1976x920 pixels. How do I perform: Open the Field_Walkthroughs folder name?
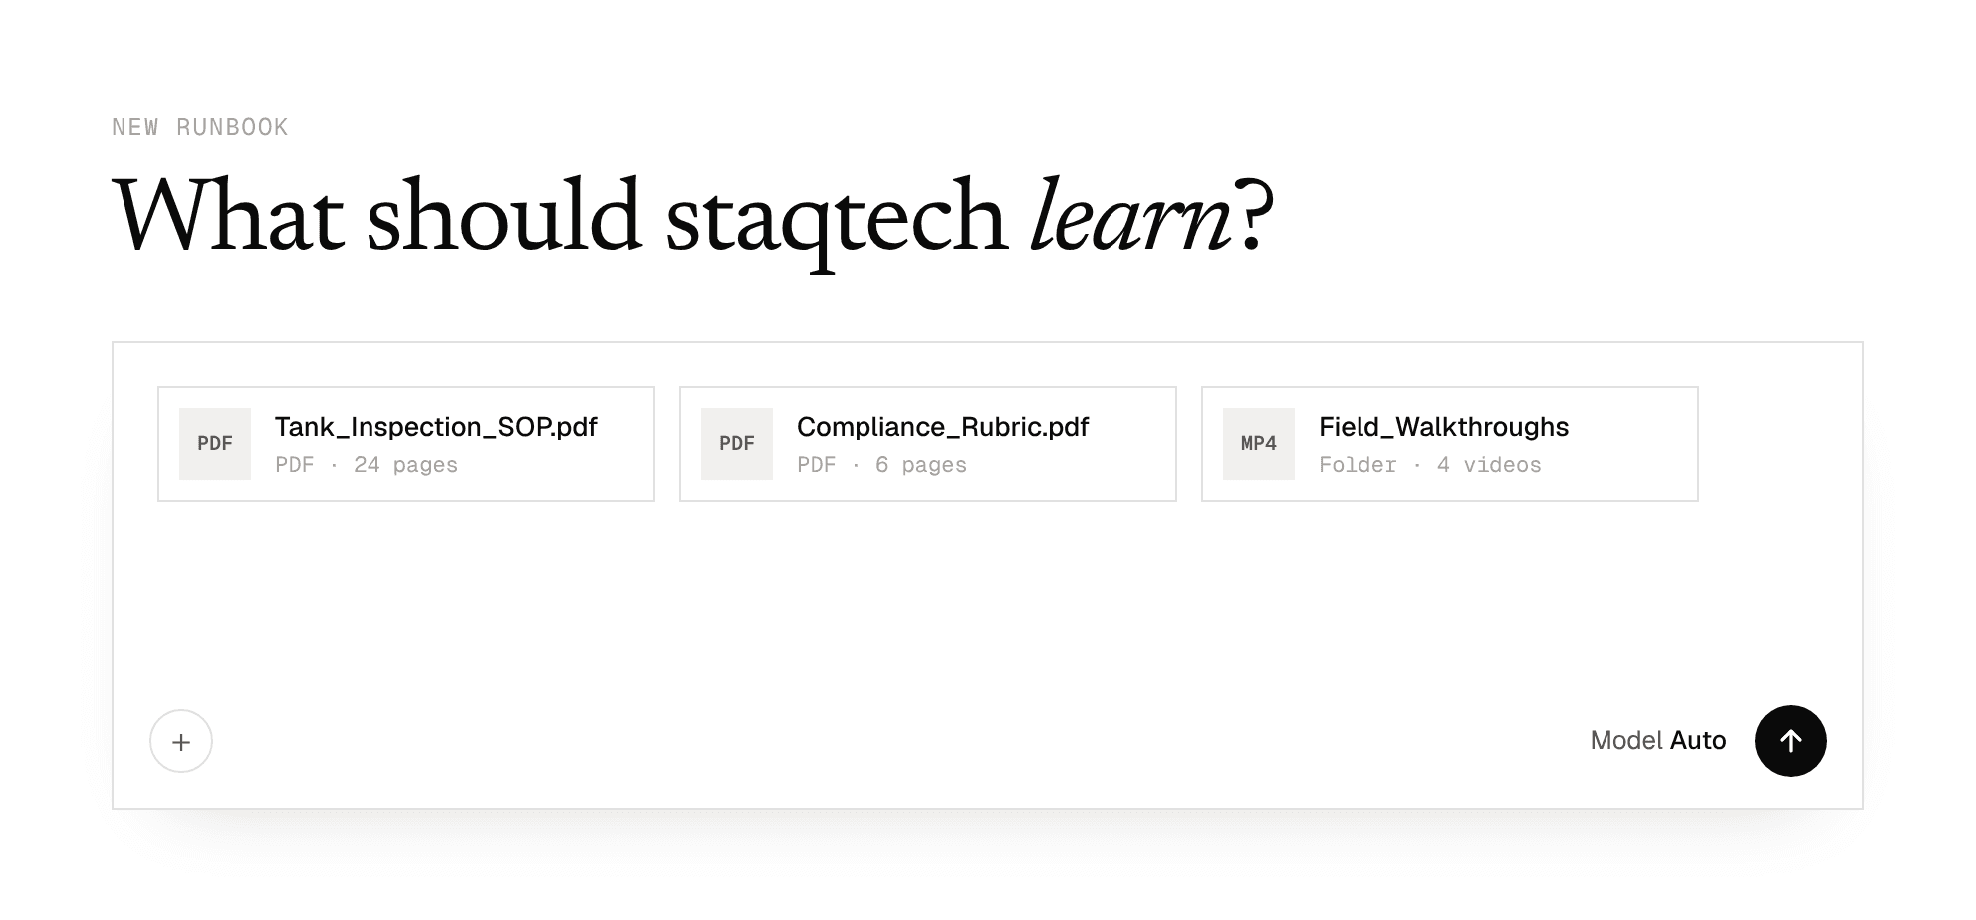[1443, 427]
